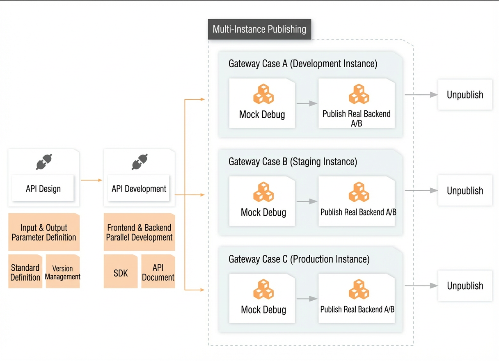Image resolution: width=499 pixels, height=361 pixels.
Task: Click the cubes icon above Mock Debug in Gateway Case B
Action: click(263, 192)
